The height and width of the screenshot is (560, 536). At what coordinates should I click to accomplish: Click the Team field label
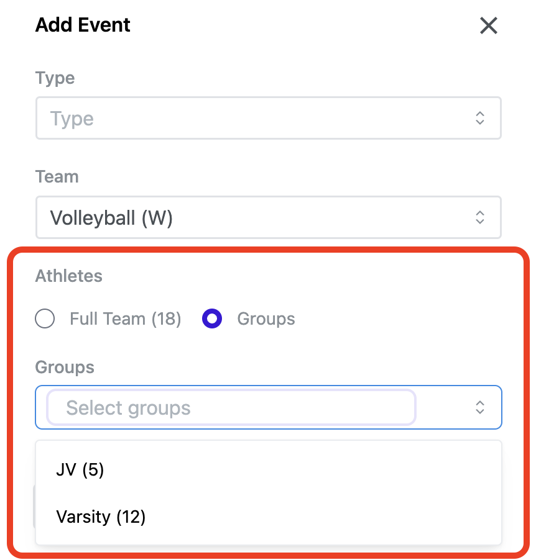(x=57, y=177)
